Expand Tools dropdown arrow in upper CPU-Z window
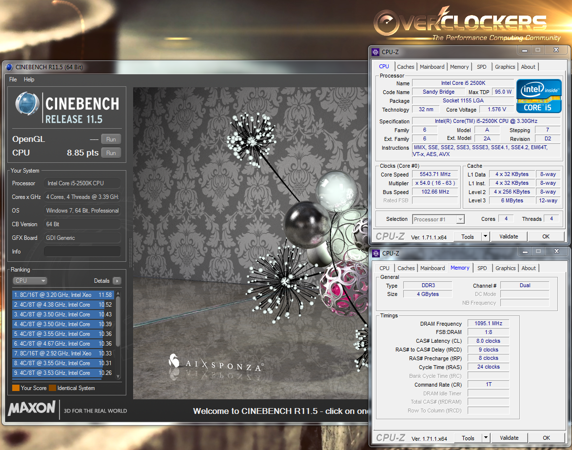This screenshot has height=450, width=572. pyautogui.click(x=485, y=236)
